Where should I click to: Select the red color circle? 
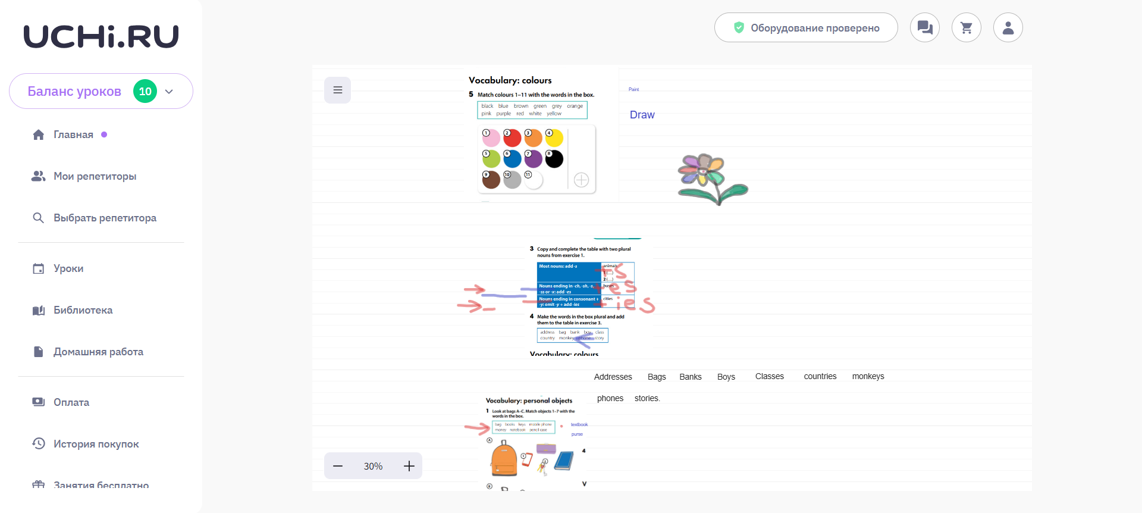512,138
